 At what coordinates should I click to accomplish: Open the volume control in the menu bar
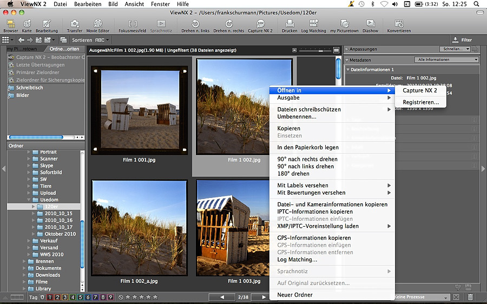coord(395,4)
